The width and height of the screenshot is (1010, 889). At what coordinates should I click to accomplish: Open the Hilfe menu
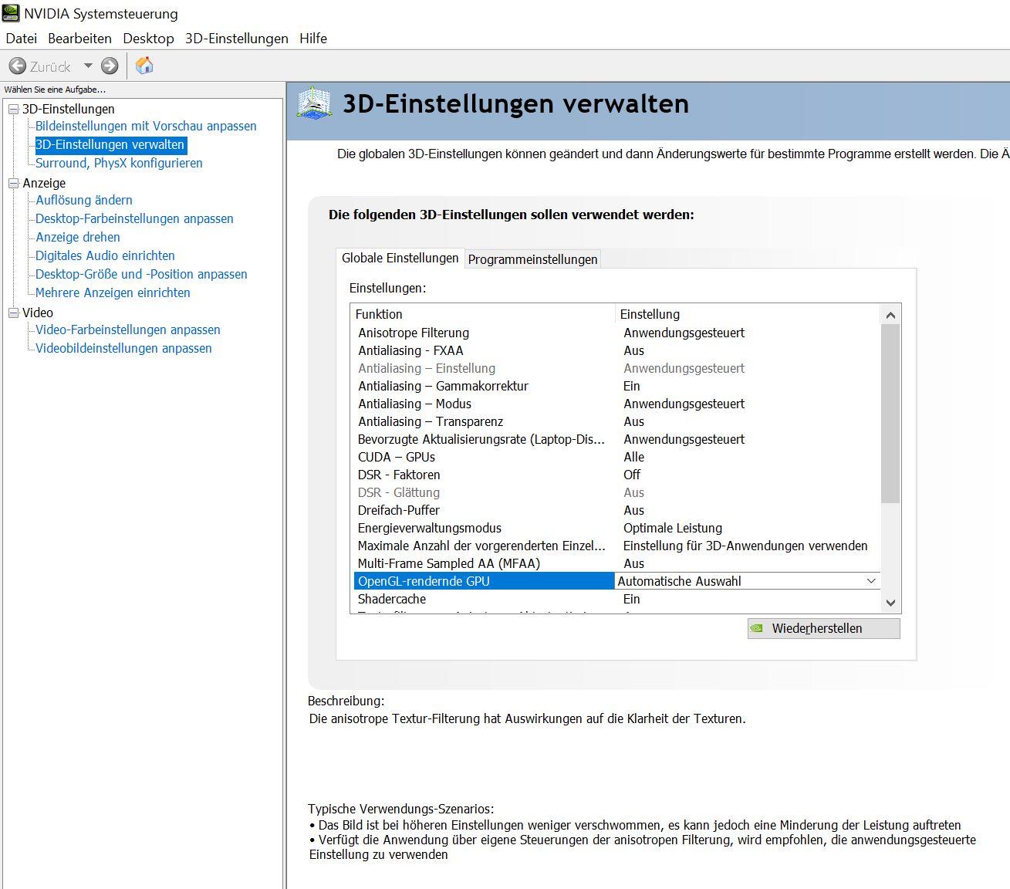pyautogui.click(x=312, y=39)
